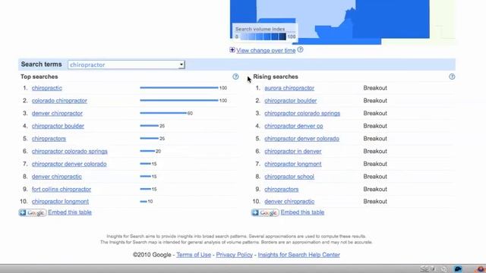This screenshot has height=273, width=486.
Task: Open colorado chiropractor top search
Action: [59, 101]
